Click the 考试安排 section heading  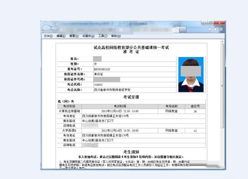(x=131, y=97)
